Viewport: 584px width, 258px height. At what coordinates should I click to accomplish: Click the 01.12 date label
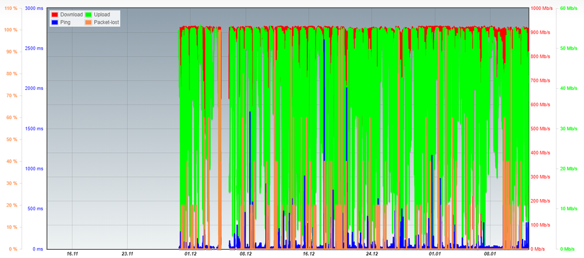coord(190,254)
